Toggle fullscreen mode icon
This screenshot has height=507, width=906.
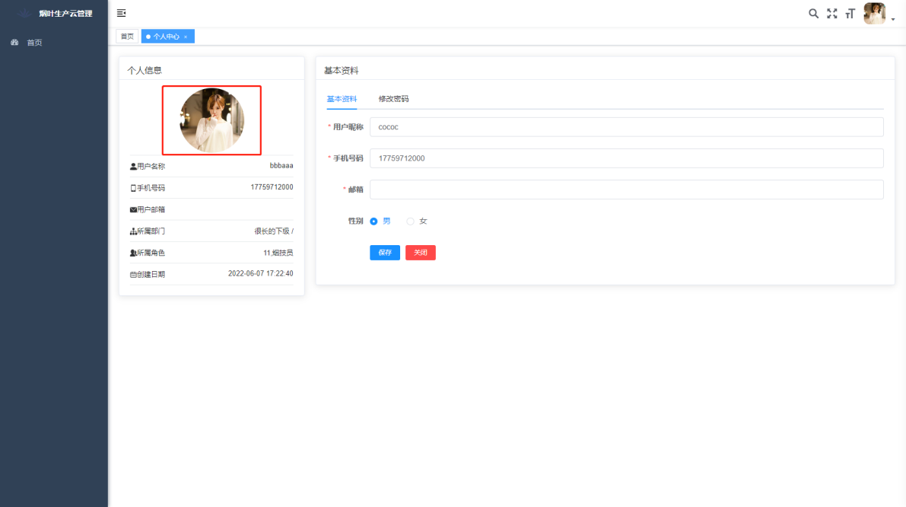point(831,14)
